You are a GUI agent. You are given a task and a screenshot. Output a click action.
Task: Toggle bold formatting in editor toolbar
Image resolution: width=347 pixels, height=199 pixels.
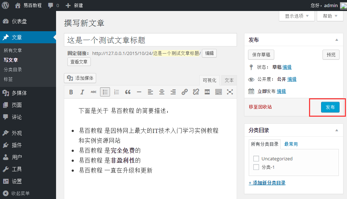(71, 92)
